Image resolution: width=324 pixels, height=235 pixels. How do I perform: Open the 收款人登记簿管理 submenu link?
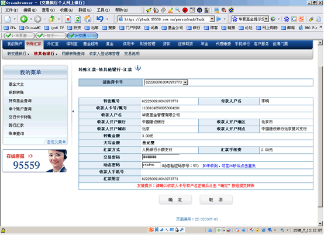tap(104, 54)
